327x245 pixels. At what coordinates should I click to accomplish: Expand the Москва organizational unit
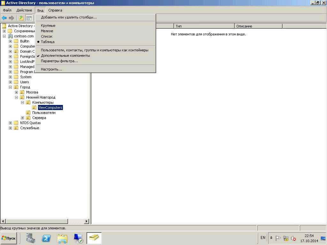point(16,92)
